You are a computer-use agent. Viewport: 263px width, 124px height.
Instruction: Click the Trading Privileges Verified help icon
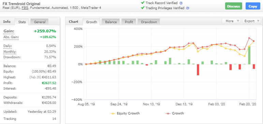tap(188, 8)
